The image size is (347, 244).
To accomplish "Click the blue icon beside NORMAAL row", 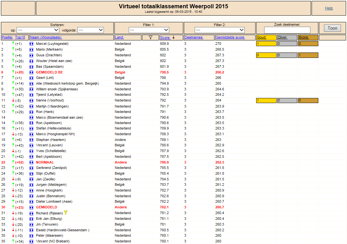I will click(x=32, y=162).
